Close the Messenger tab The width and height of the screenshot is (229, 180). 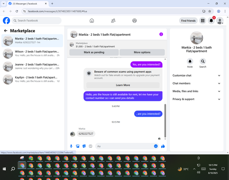(x=46, y=4)
